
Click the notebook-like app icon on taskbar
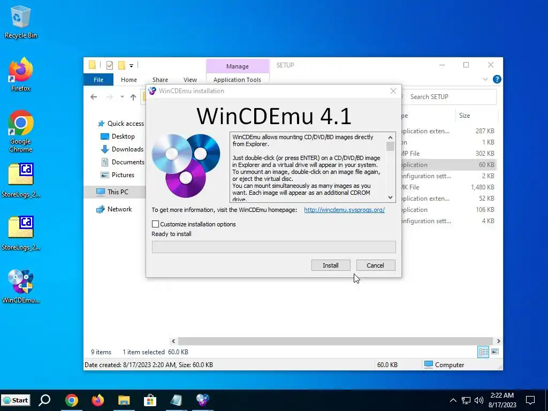click(x=176, y=400)
